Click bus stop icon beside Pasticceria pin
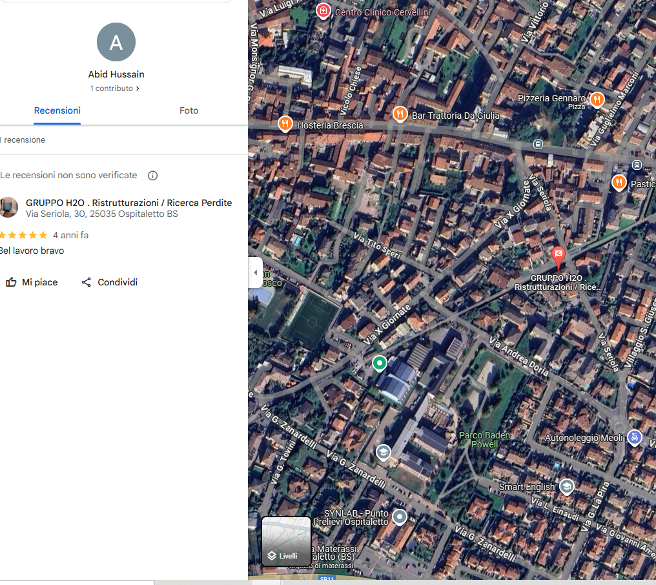Image resolution: width=656 pixels, height=585 pixels. click(637, 165)
